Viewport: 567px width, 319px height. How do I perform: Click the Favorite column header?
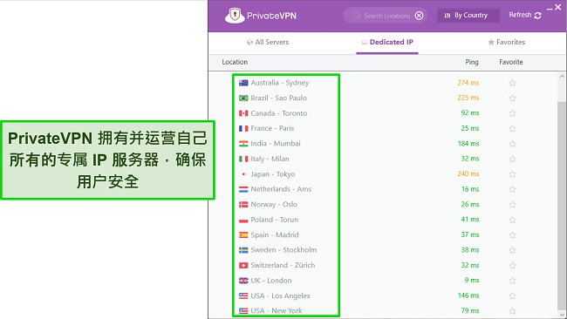(511, 62)
